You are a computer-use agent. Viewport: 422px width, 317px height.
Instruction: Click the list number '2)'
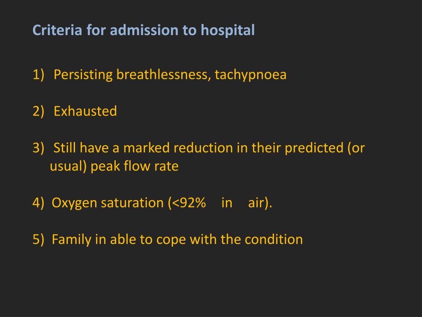38,111
